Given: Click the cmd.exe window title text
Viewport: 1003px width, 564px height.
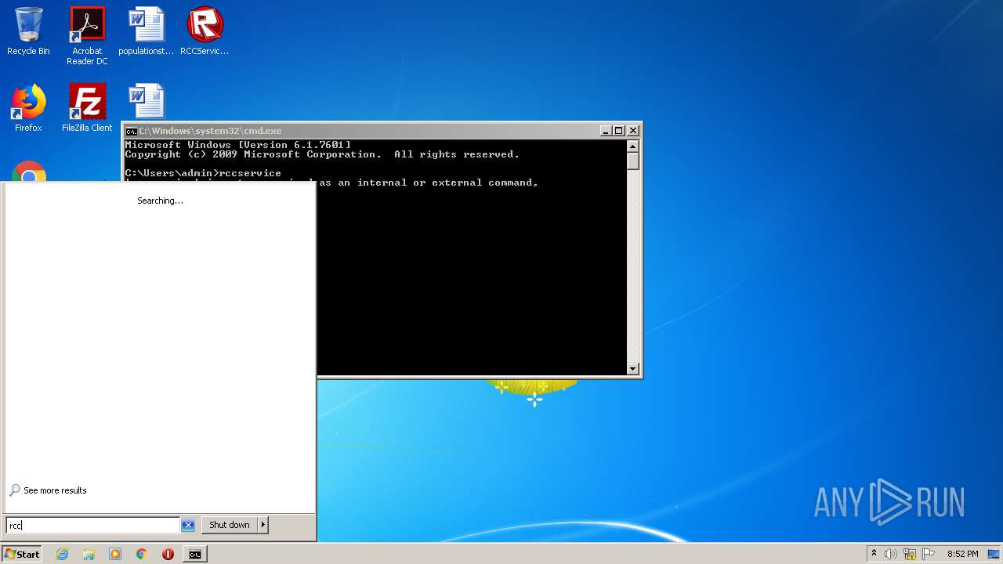Looking at the screenshot, I should point(210,131).
